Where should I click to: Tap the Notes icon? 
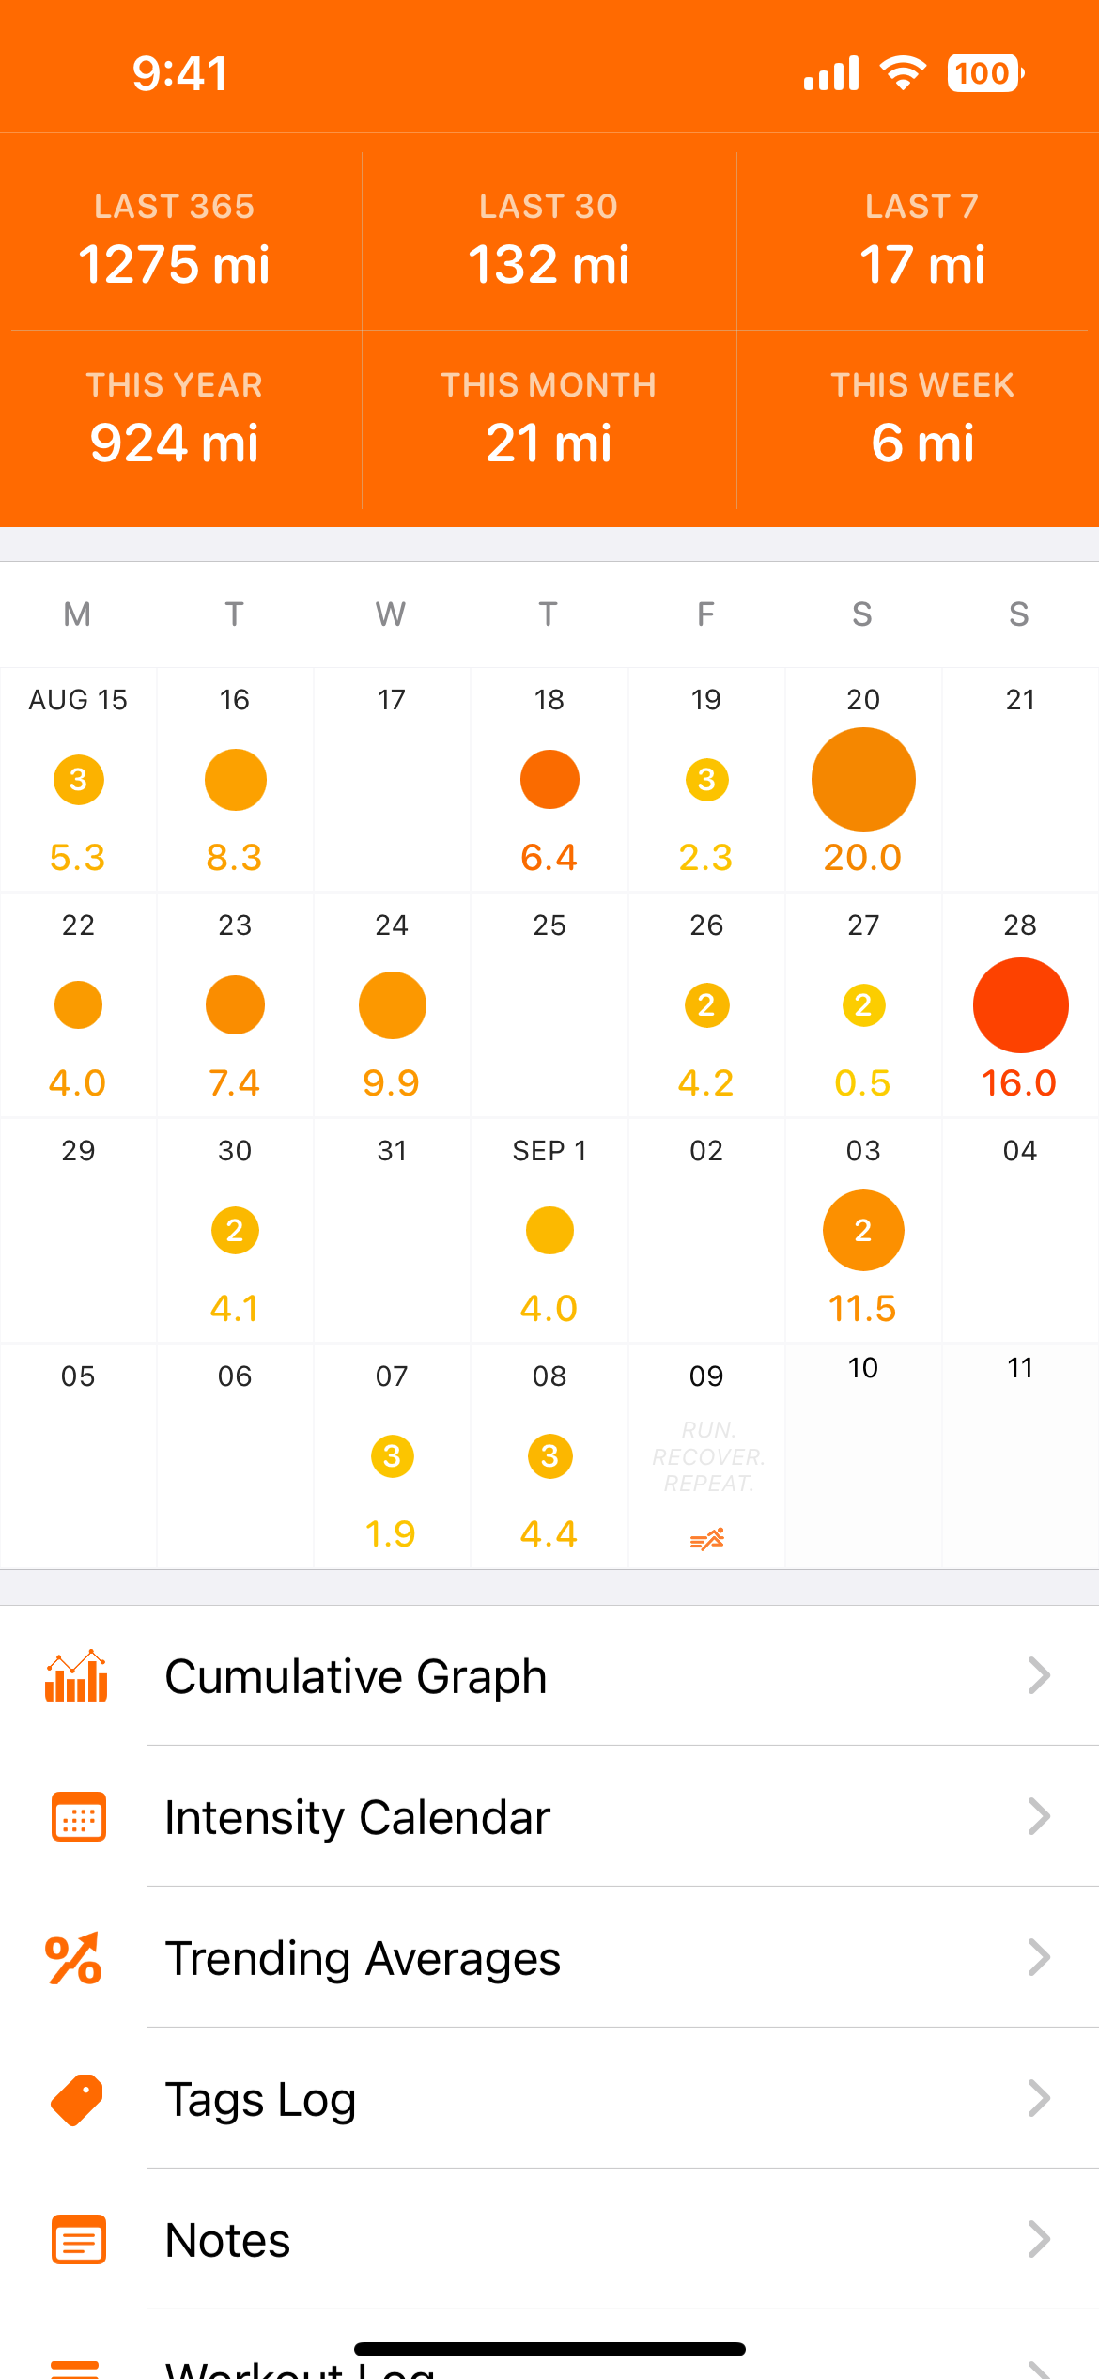[78, 2240]
